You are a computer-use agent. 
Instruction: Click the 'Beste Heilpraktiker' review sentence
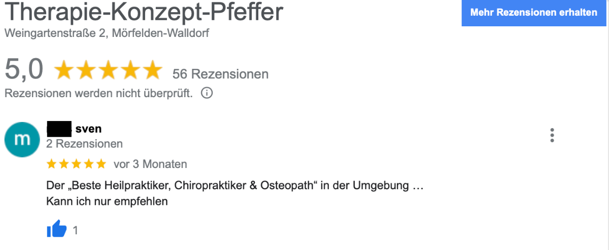(227, 186)
